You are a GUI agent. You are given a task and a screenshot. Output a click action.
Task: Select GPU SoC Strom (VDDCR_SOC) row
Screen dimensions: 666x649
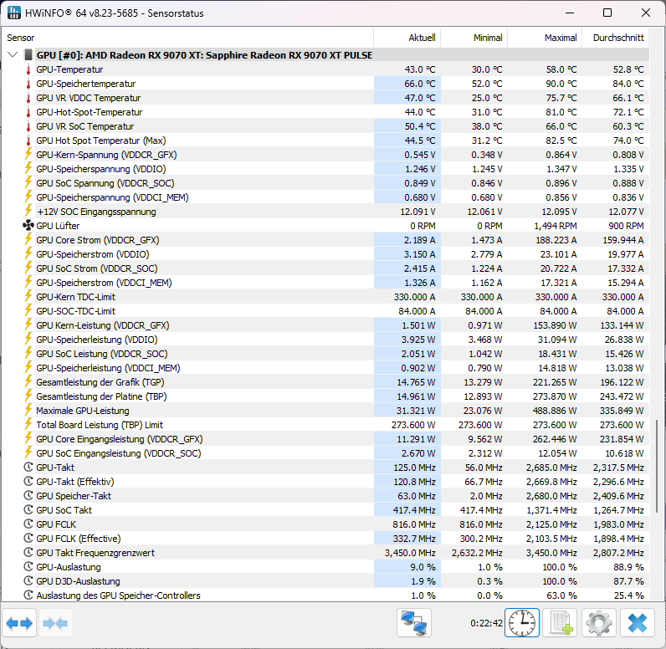coord(336,268)
